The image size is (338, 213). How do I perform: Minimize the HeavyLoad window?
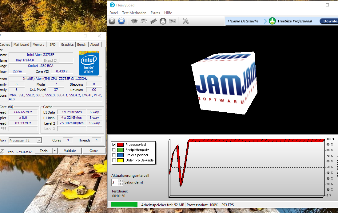tap(313, 5)
